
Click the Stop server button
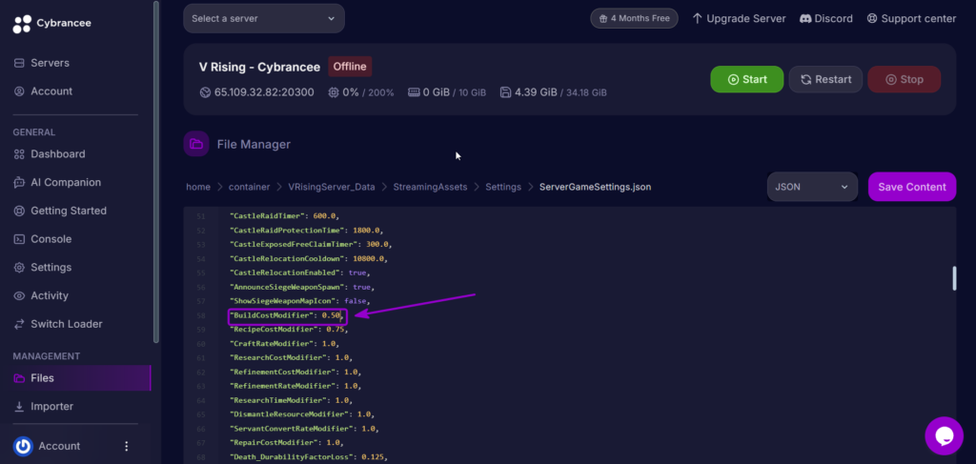click(x=904, y=79)
